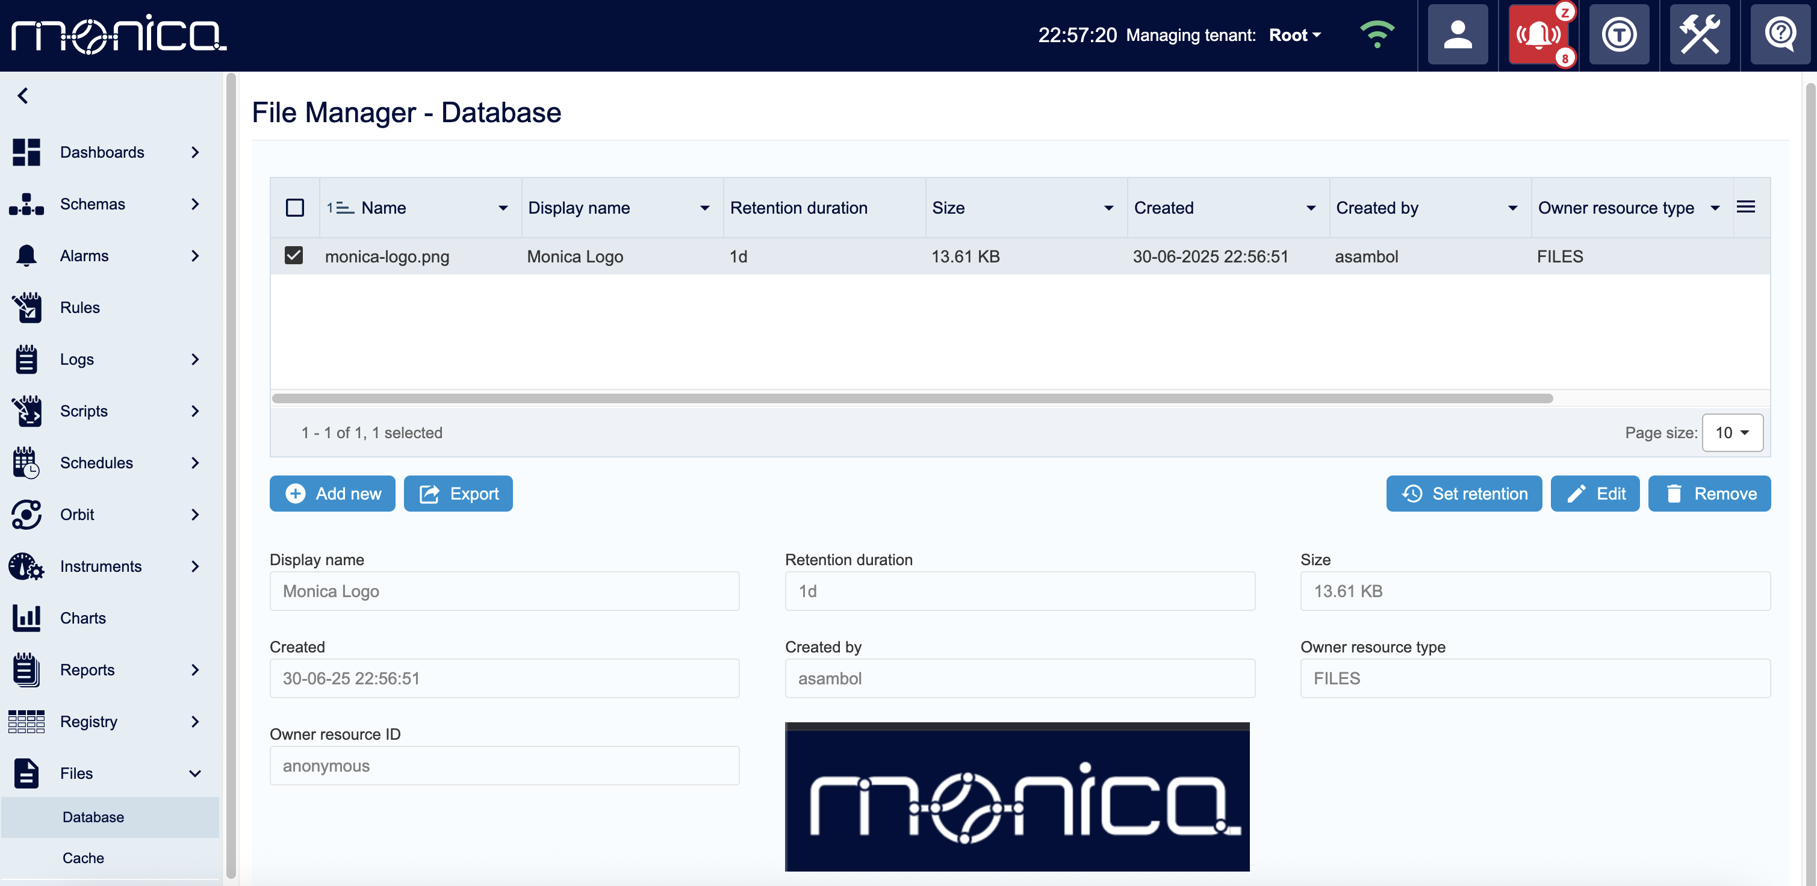Switch to the Cache section under Files
1817x886 pixels.
(x=83, y=858)
